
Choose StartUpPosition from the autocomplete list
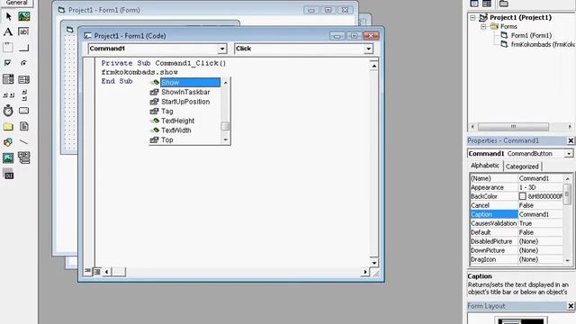185,102
